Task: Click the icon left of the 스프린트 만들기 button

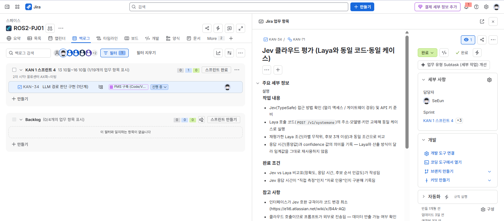Action: pos(201,120)
